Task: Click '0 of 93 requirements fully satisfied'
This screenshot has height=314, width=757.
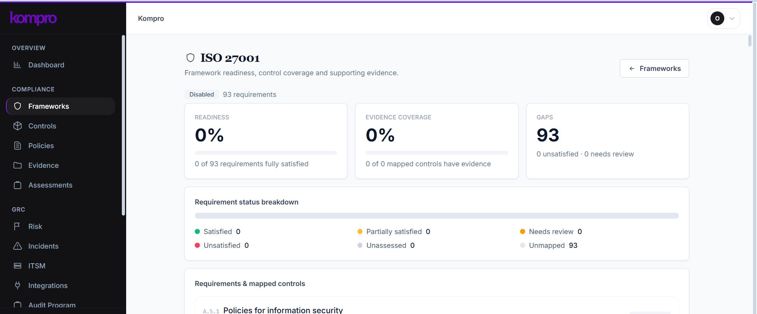Action: pyautogui.click(x=252, y=164)
